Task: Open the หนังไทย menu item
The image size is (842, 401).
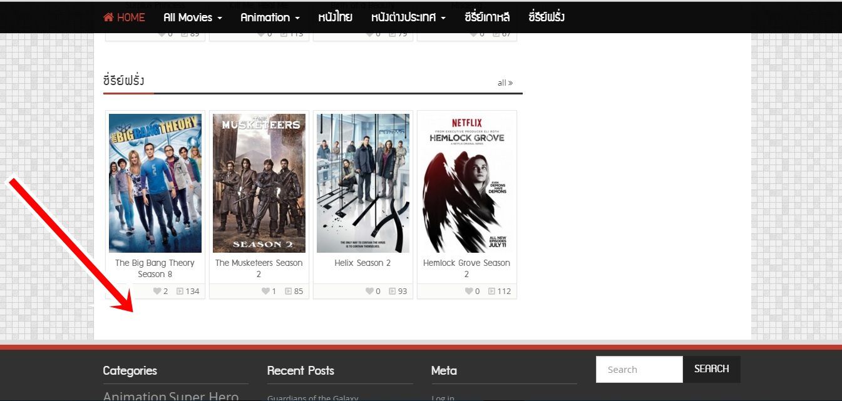Action: pyautogui.click(x=335, y=18)
